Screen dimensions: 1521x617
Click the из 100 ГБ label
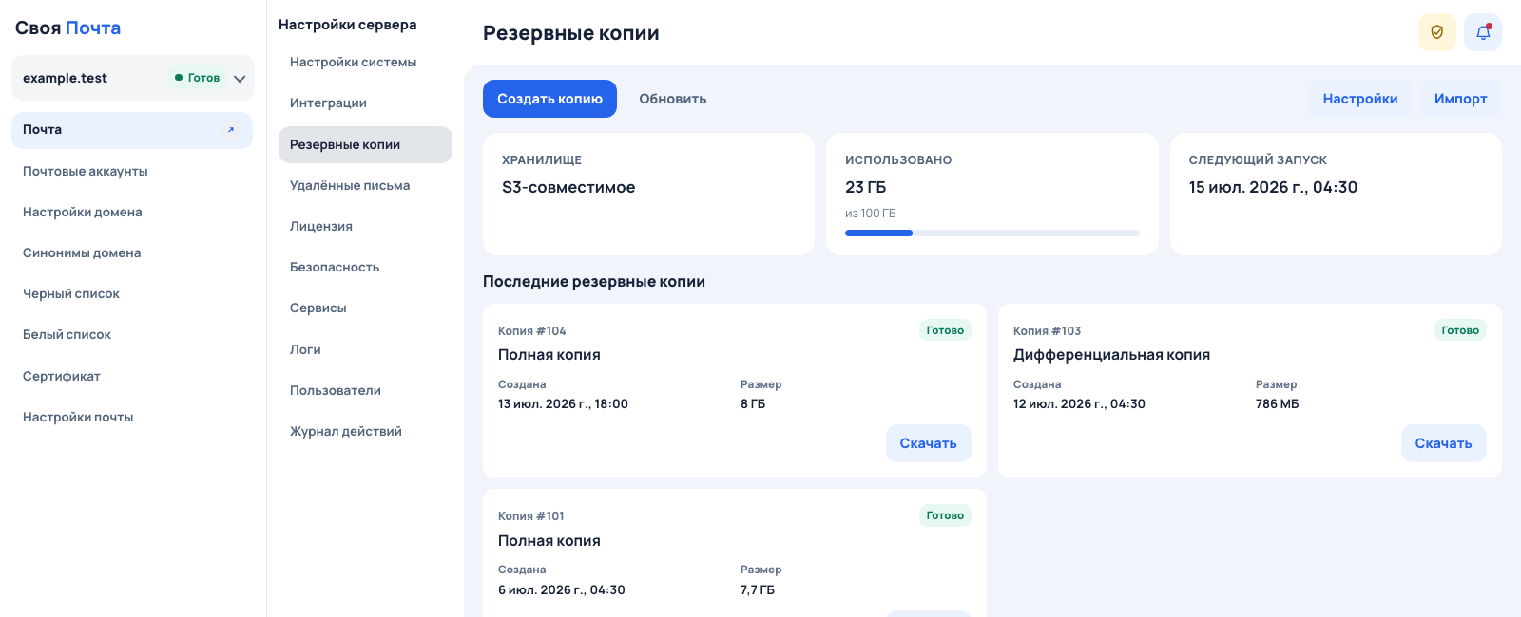[871, 214]
